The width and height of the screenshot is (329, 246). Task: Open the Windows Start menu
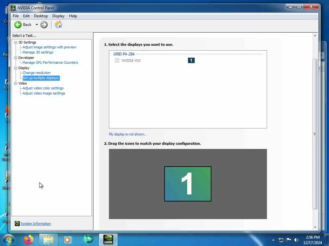point(8,240)
